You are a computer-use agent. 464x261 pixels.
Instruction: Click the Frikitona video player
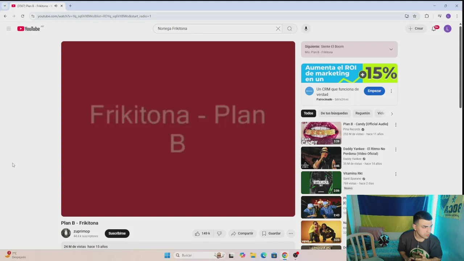click(x=178, y=129)
